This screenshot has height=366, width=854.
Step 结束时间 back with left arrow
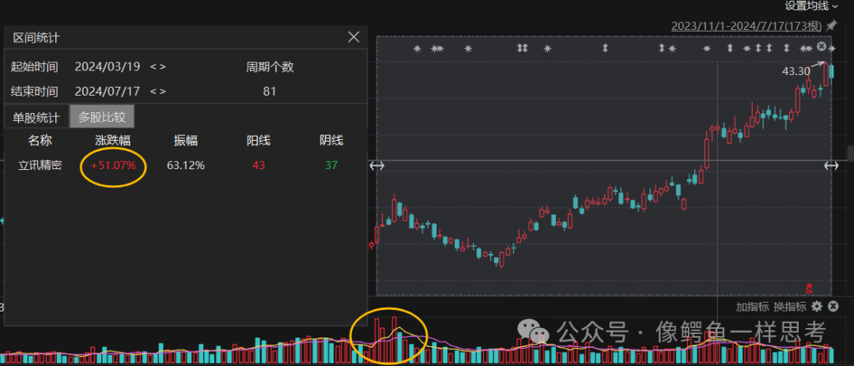[x=153, y=92]
